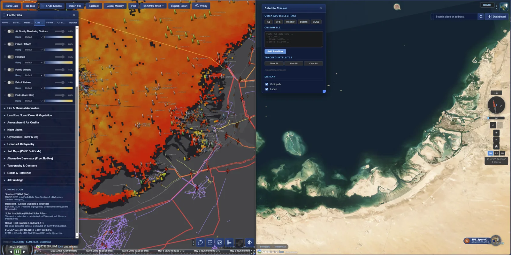The image size is (511, 255).
Task: Uncheck the Labels checkbox
Action: (x=267, y=89)
